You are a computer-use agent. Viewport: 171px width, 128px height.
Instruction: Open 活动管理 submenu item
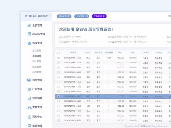click(x=37, y=51)
